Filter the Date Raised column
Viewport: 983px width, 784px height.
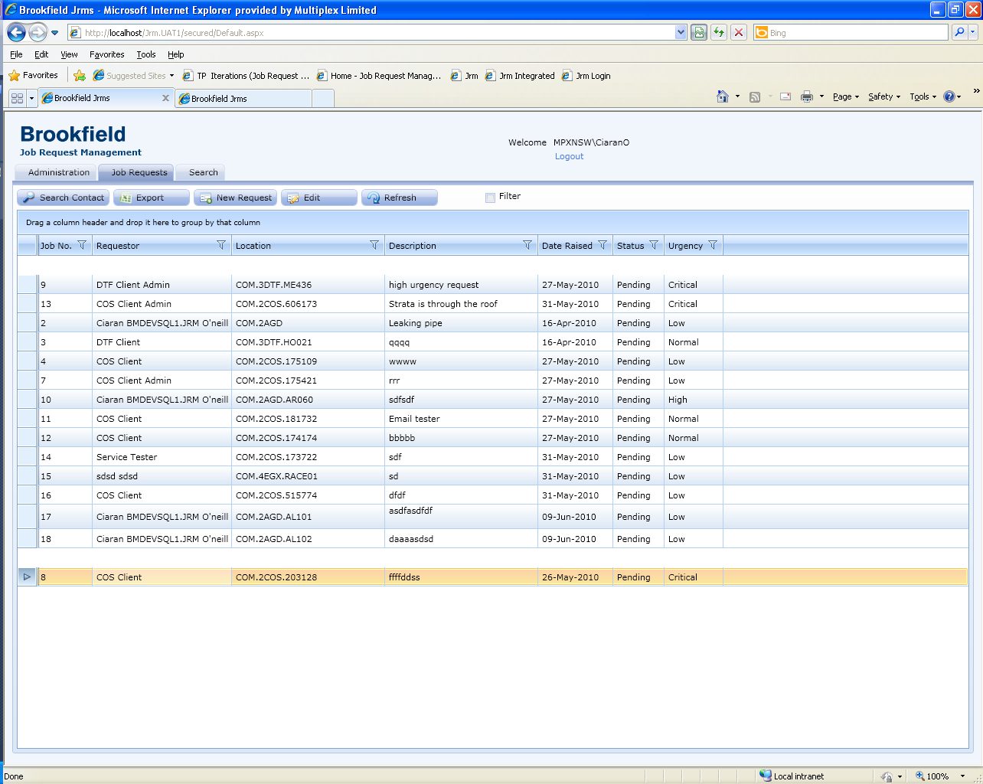pyautogui.click(x=603, y=245)
